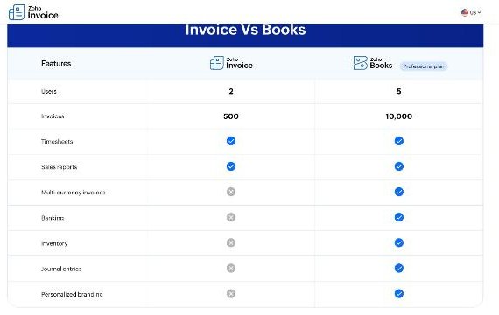Click the Zoho Invoice logo in header
The width and height of the screenshot is (499, 315).
[33, 12]
